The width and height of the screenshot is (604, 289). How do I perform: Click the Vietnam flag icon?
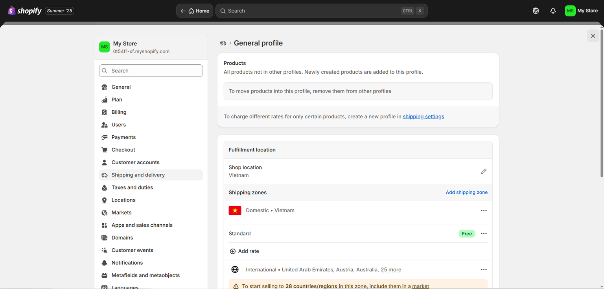(x=235, y=211)
